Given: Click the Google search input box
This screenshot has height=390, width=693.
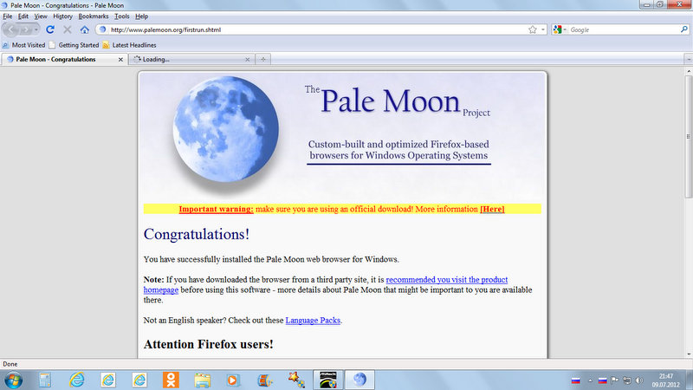Looking at the screenshot, I should [x=624, y=29].
